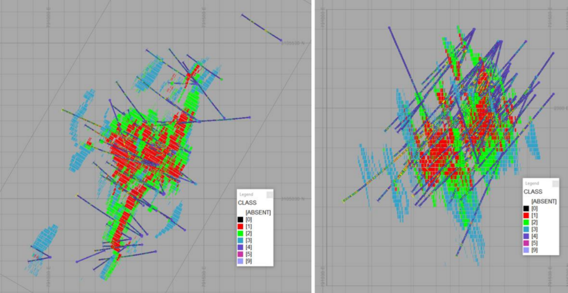Pick green [2] swatch in right legend
568x293 pixels.
click(526, 223)
